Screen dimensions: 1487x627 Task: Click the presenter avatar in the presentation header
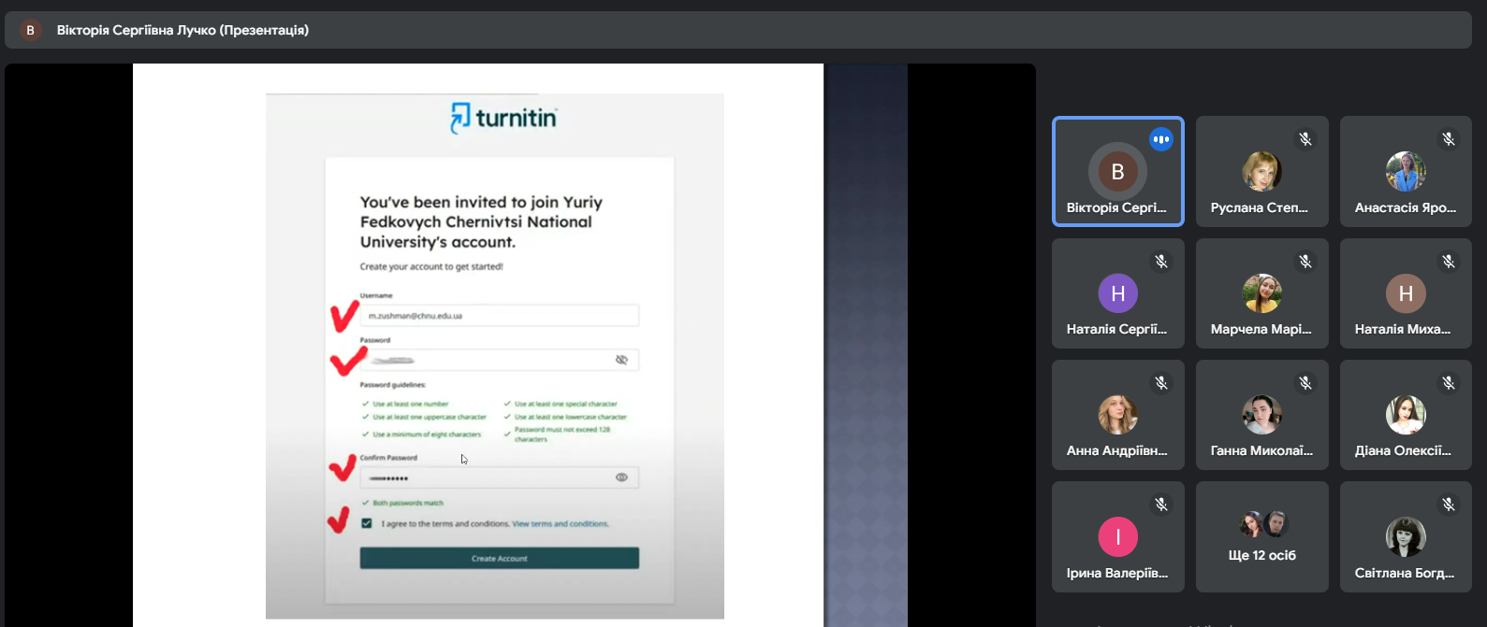(30, 30)
